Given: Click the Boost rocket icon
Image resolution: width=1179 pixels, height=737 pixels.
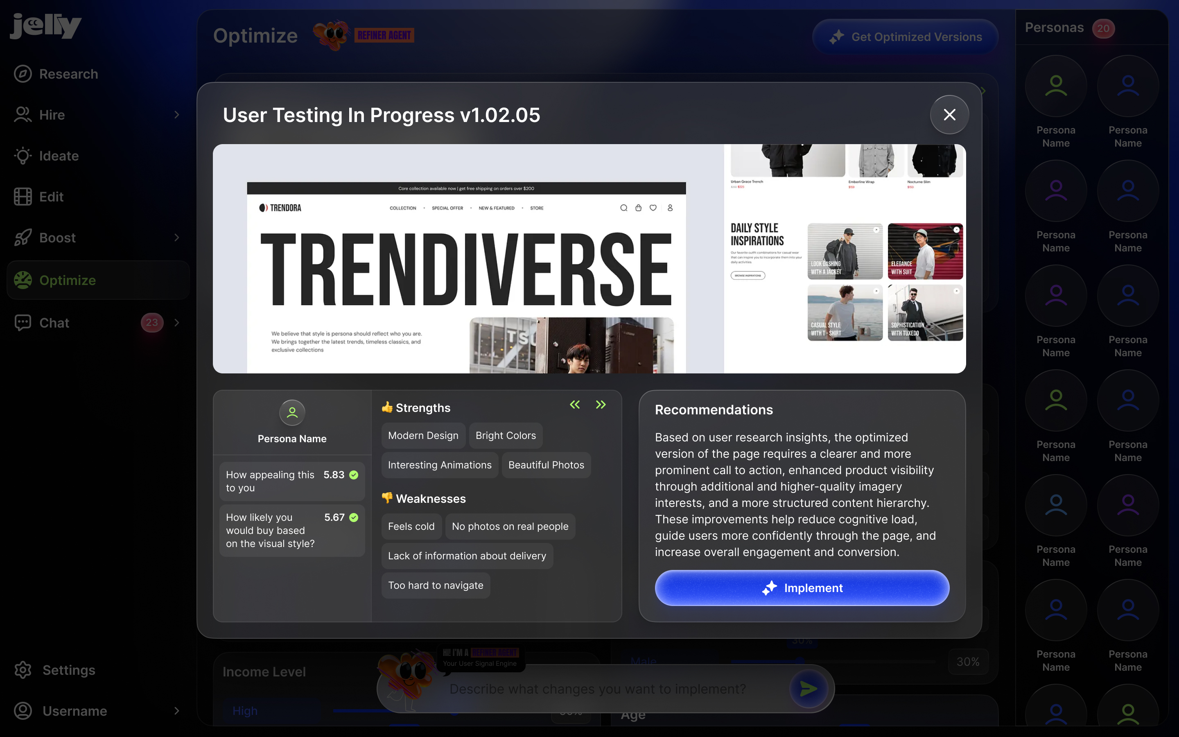Looking at the screenshot, I should click(x=23, y=238).
